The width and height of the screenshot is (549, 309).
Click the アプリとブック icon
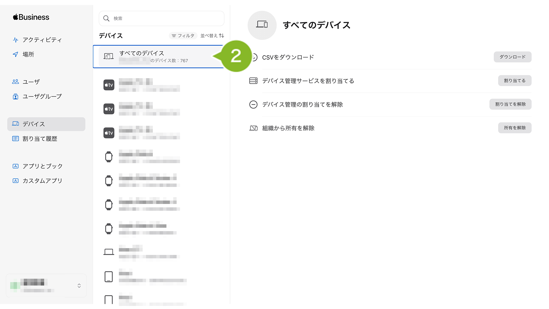(x=15, y=166)
